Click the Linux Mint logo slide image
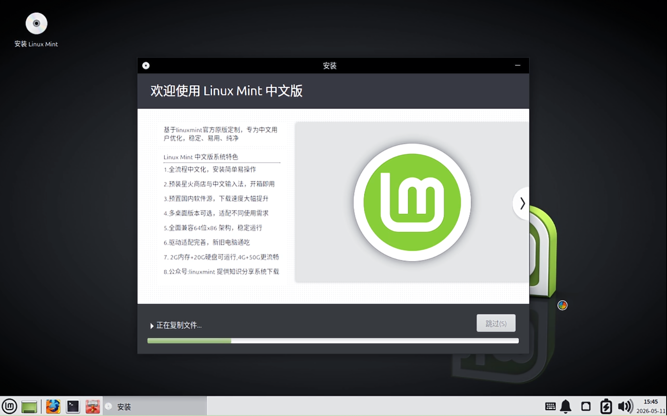Image resolution: width=667 pixels, height=416 pixels. point(412,202)
